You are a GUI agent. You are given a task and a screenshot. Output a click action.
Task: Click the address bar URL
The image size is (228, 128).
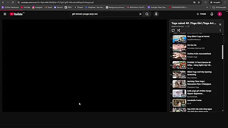[x=57, y=2]
